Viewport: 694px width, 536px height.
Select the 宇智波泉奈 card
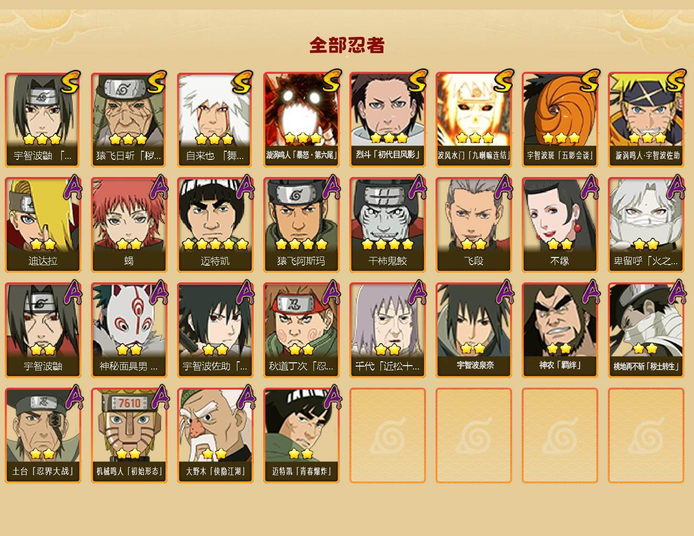474,330
